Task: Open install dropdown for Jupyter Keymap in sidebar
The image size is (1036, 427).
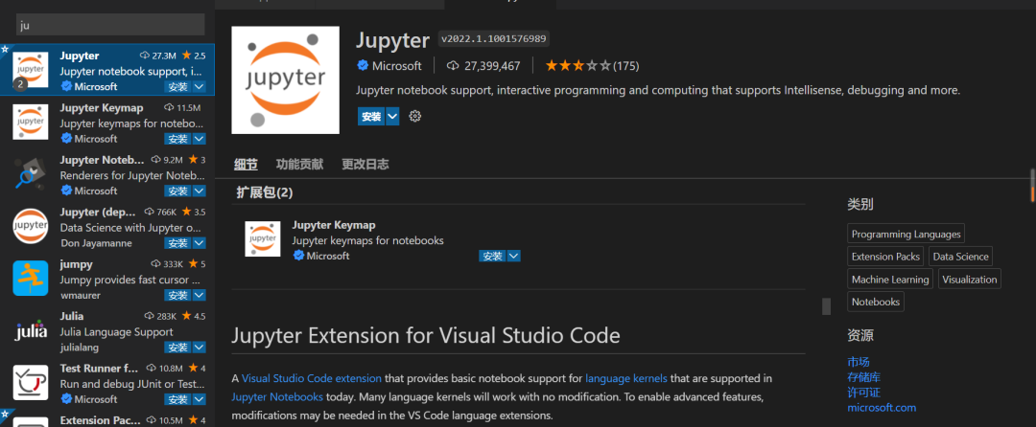Action: [x=199, y=139]
